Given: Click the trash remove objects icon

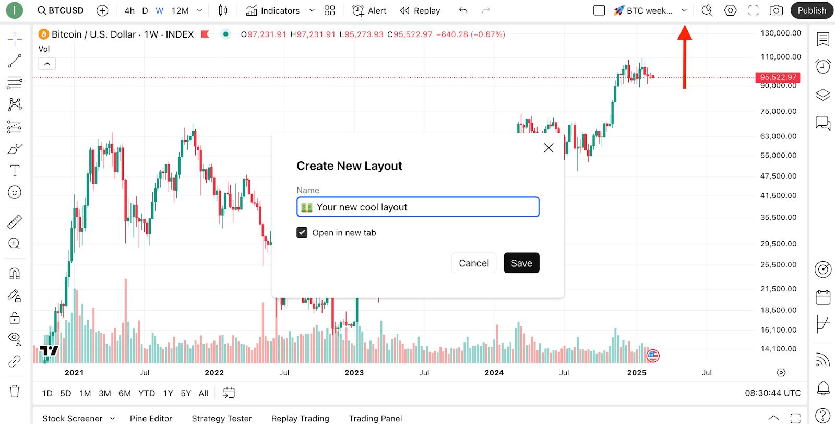Looking at the screenshot, I should (x=15, y=391).
